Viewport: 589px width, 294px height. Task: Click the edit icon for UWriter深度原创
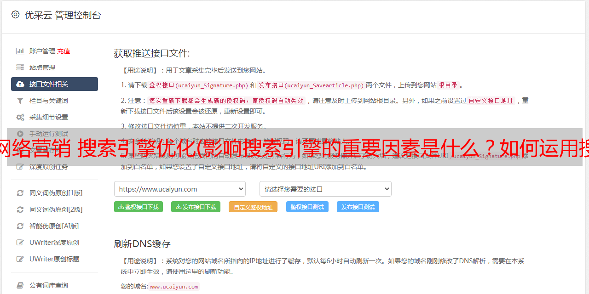tap(20, 243)
